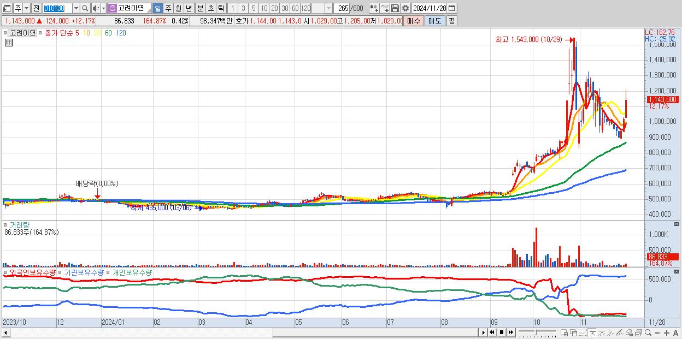
Task: Click the rewind double-arrow button
Action: pyautogui.click(x=492, y=332)
